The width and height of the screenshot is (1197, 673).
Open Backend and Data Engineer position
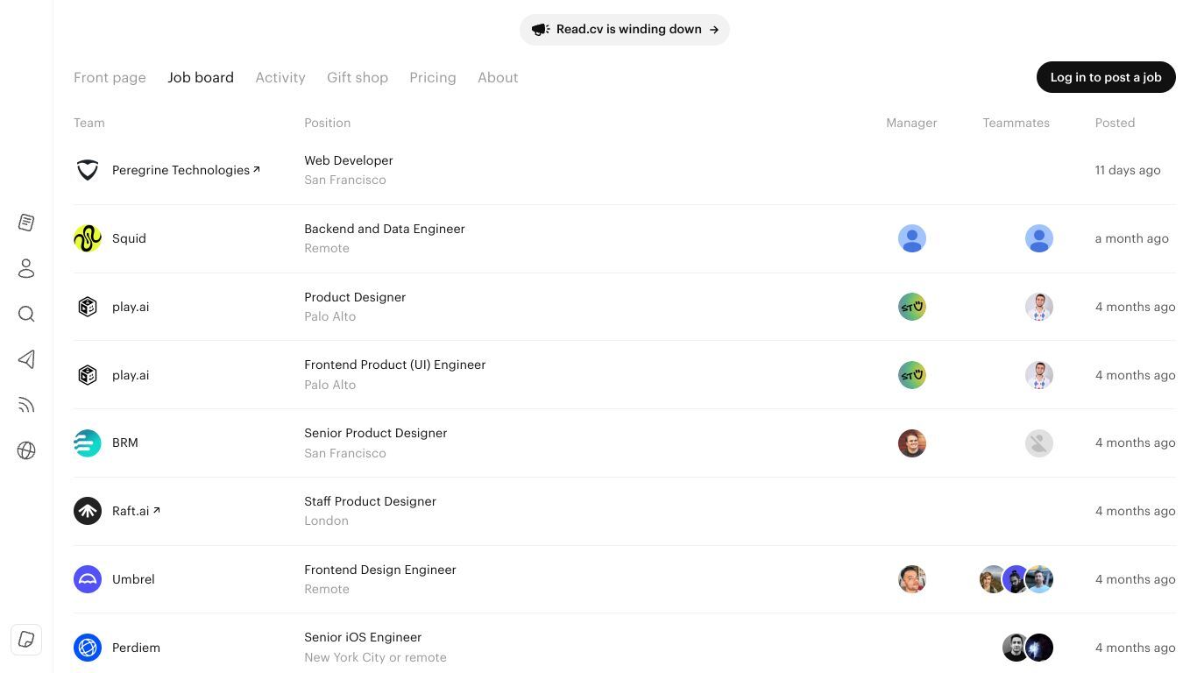(x=385, y=229)
